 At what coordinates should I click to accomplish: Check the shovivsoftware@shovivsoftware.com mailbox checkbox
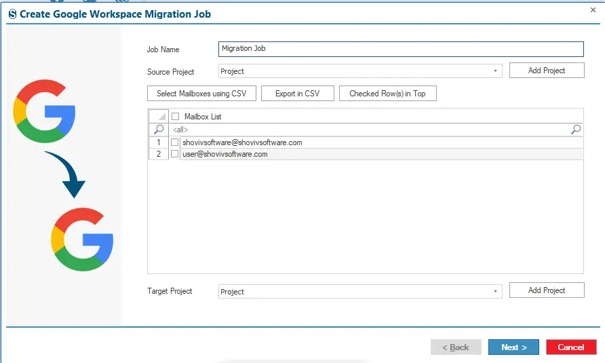click(x=175, y=142)
